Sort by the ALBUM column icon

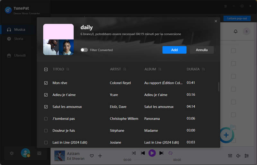point(160,69)
